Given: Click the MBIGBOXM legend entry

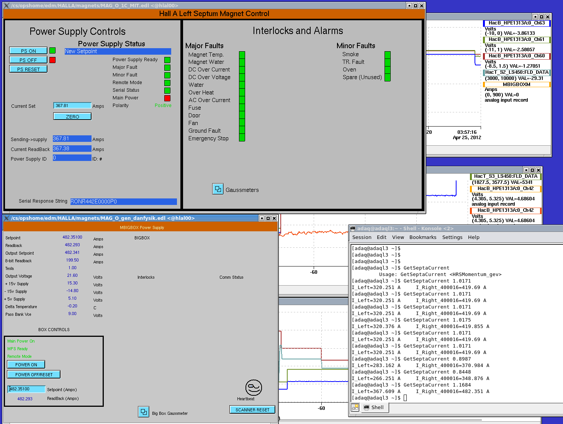Looking at the screenshot, I should click(517, 84).
